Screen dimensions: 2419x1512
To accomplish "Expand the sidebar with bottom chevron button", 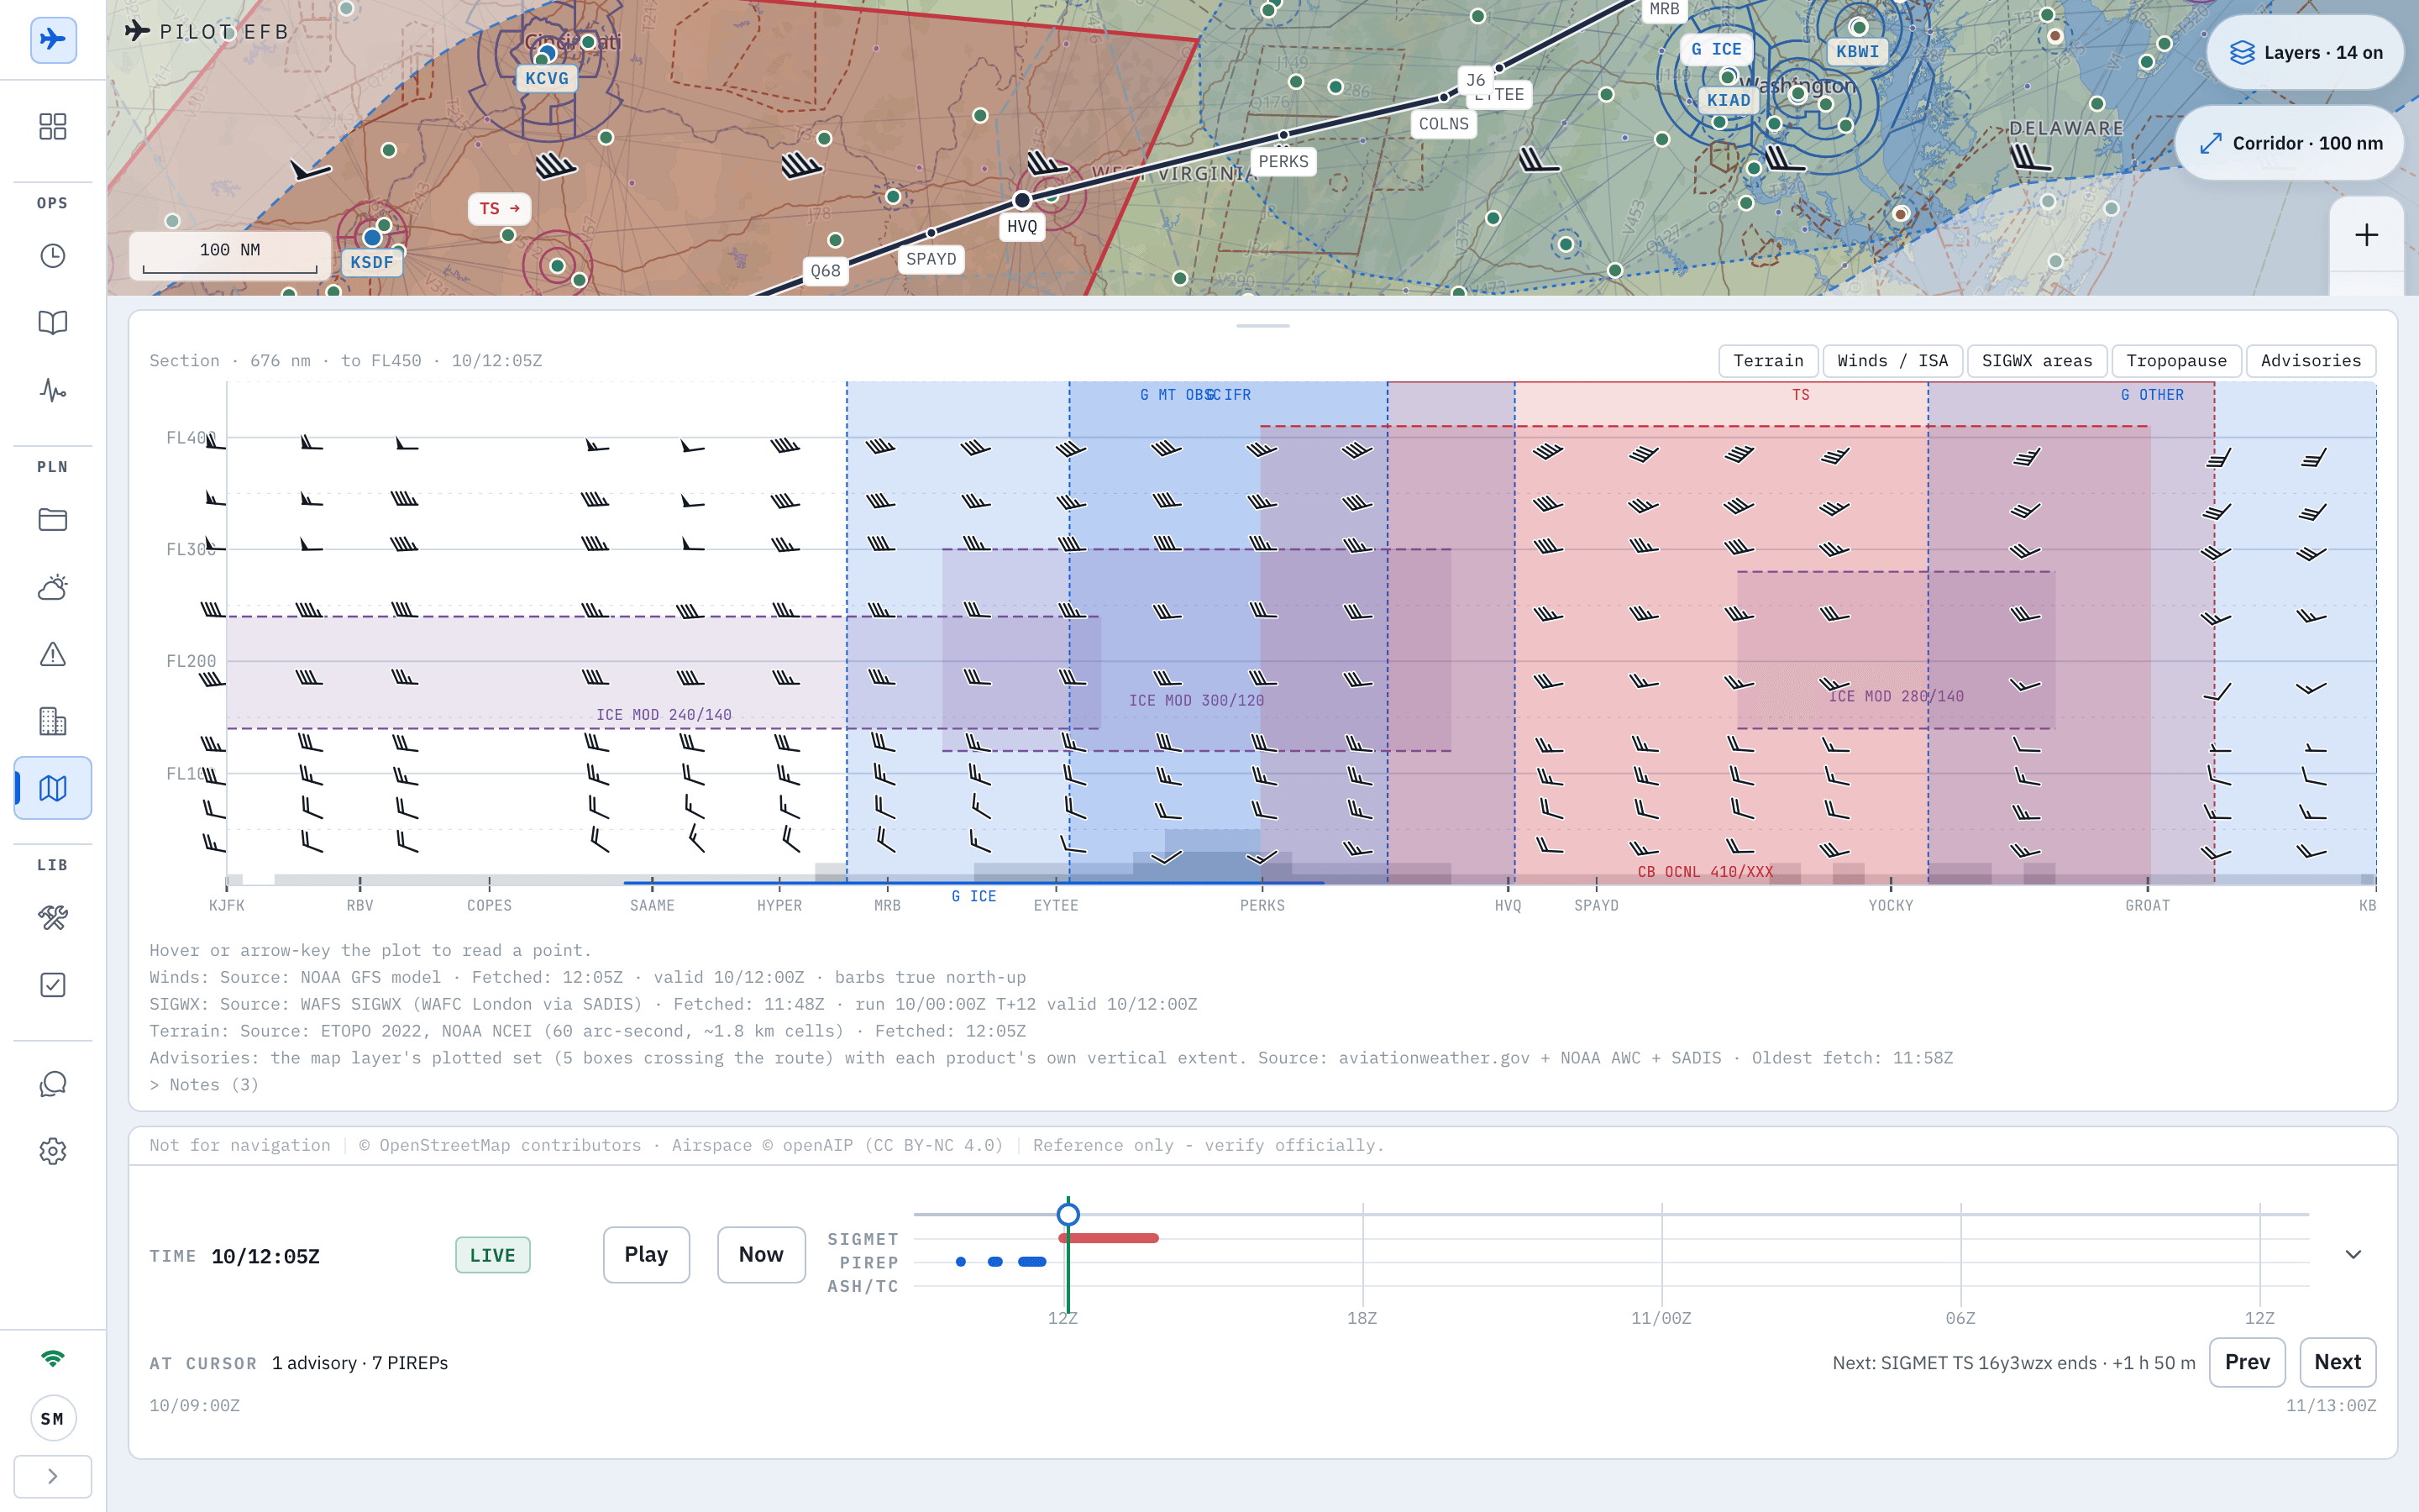I will click(x=53, y=1476).
